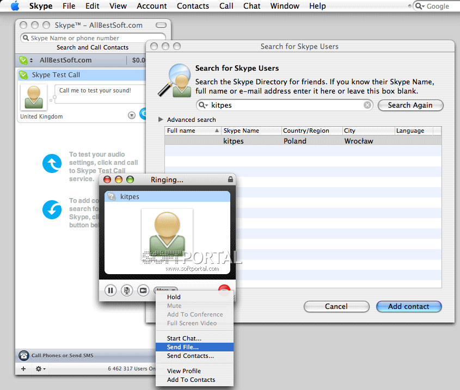Choose Start Chat... menu entry

point(194,338)
